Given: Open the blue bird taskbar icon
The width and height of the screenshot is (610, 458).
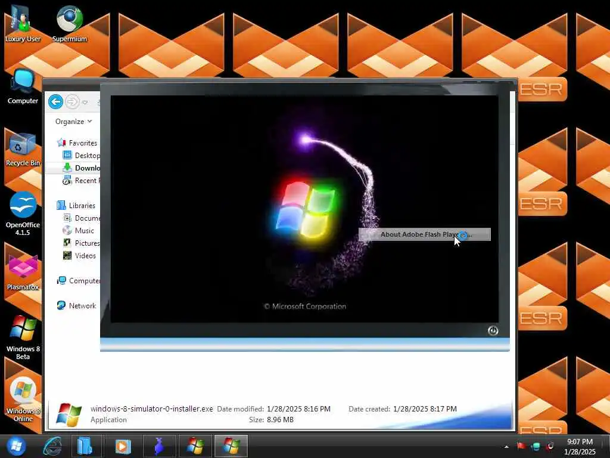Looking at the screenshot, I should click(160, 446).
